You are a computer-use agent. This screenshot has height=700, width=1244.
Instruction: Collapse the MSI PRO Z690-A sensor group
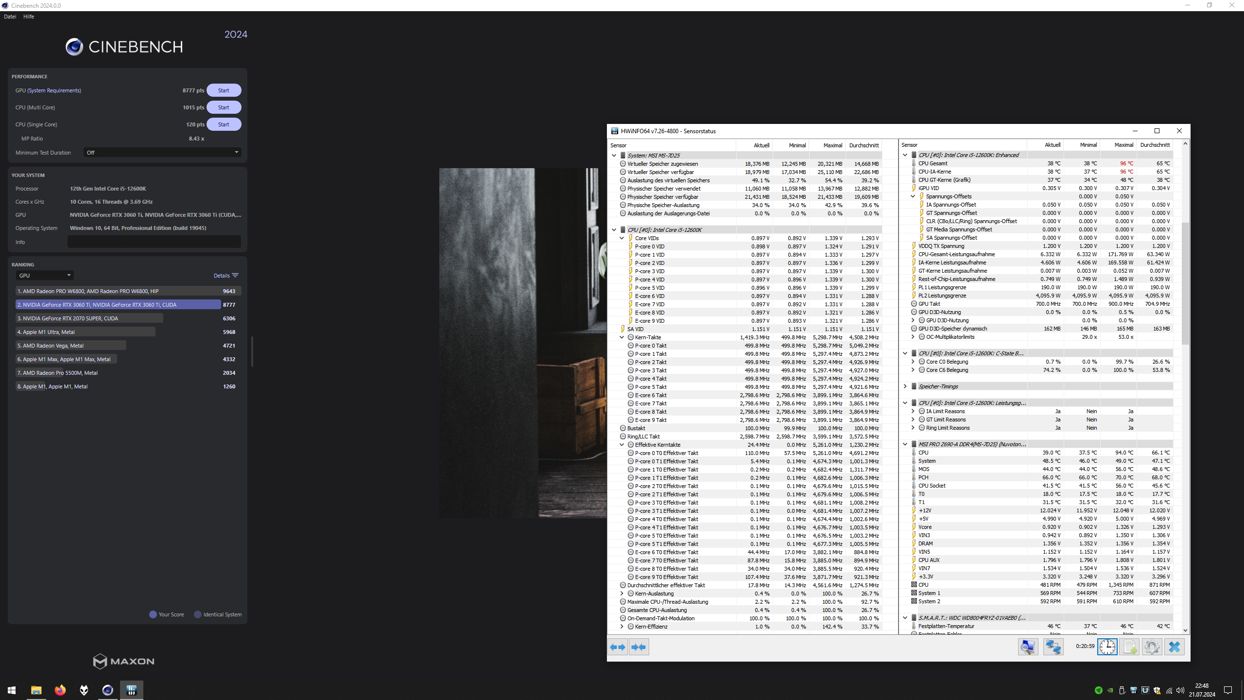point(905,444)
